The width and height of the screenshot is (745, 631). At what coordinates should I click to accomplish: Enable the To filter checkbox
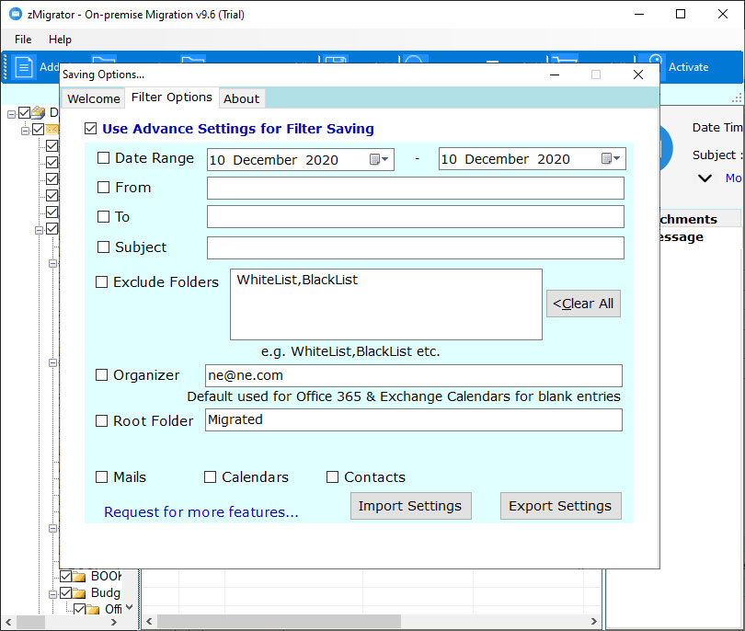[103, 217]
